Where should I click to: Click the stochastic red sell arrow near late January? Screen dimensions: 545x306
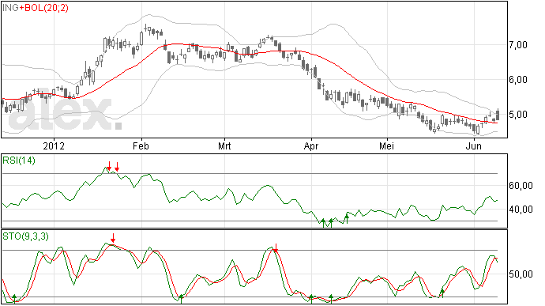(113, 239)
